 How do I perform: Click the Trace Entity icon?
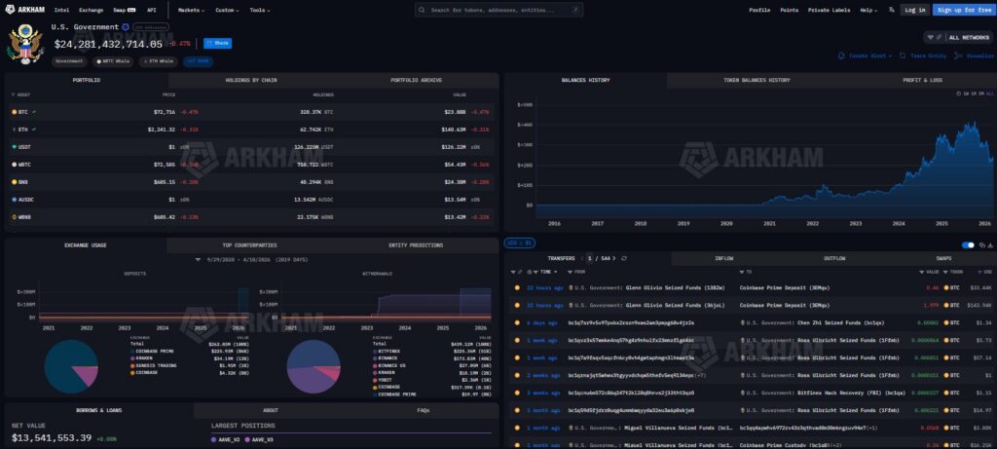point(904,56)
